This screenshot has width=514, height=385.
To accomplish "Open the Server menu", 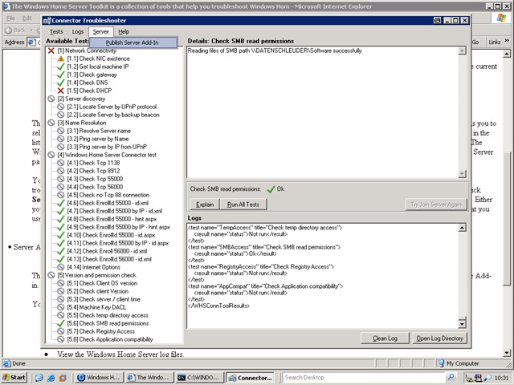I will point(100,32).
